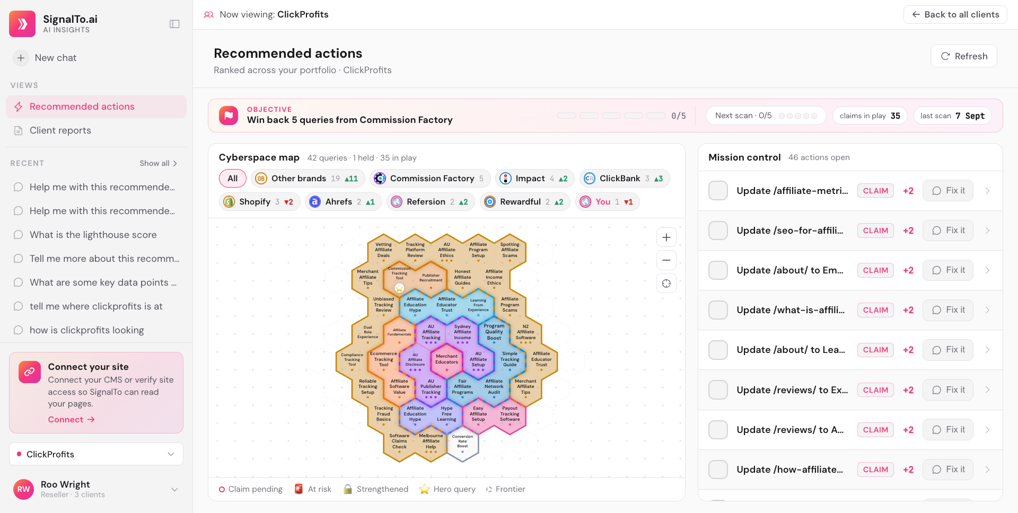The width and height of the screenshot is (1018, 513).
Task: Check the Update /reviews/ to A... checkbox
Action: pyautogui.click(x=718, y=430)
